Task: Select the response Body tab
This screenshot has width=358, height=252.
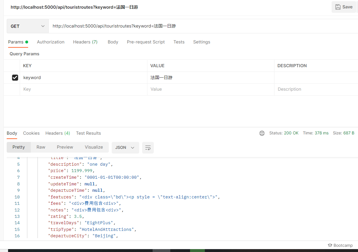Action: tap(12, 133)
